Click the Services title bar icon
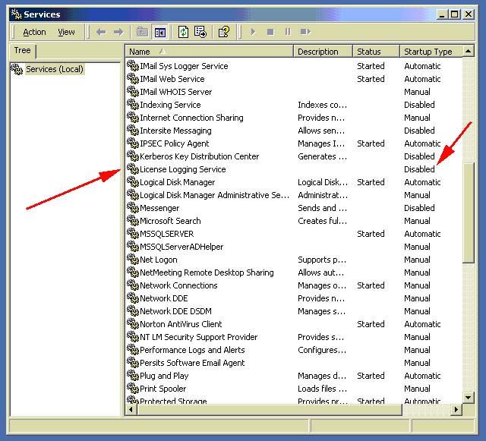 [x=16, y=14]
